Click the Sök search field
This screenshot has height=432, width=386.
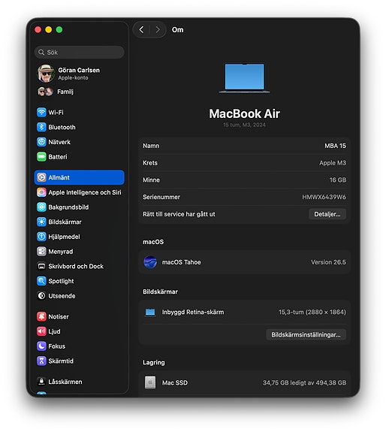(x=80, y=53)
